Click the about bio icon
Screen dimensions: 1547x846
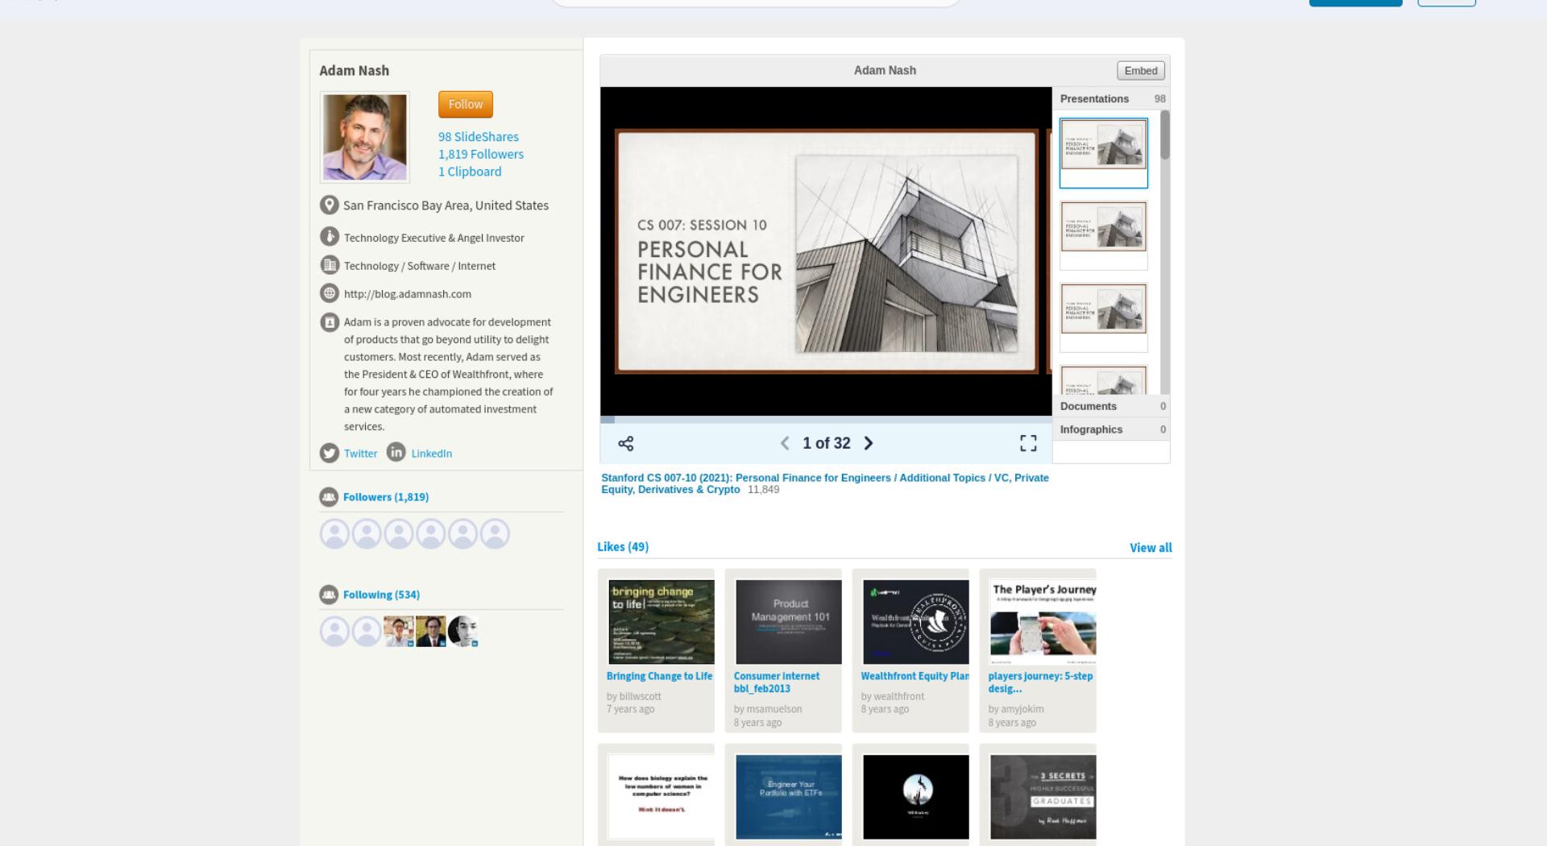coord(329,322)
